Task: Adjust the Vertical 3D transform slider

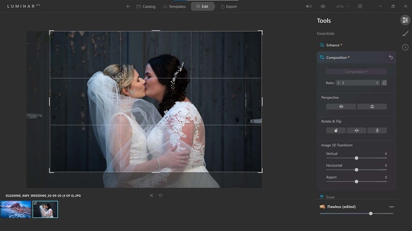Action: coord(356,158)
